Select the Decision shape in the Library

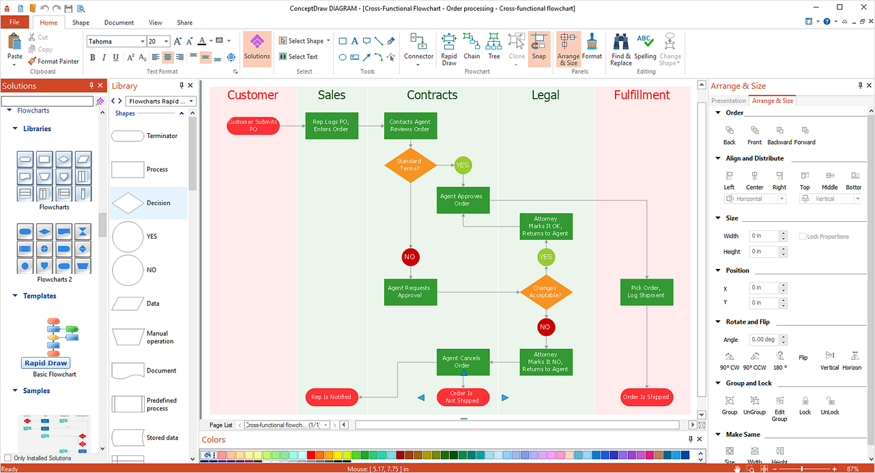point(148,203)
